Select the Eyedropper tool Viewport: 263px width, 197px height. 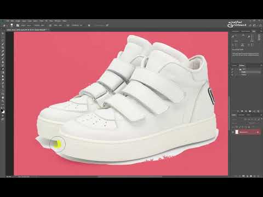pos(3,51)
